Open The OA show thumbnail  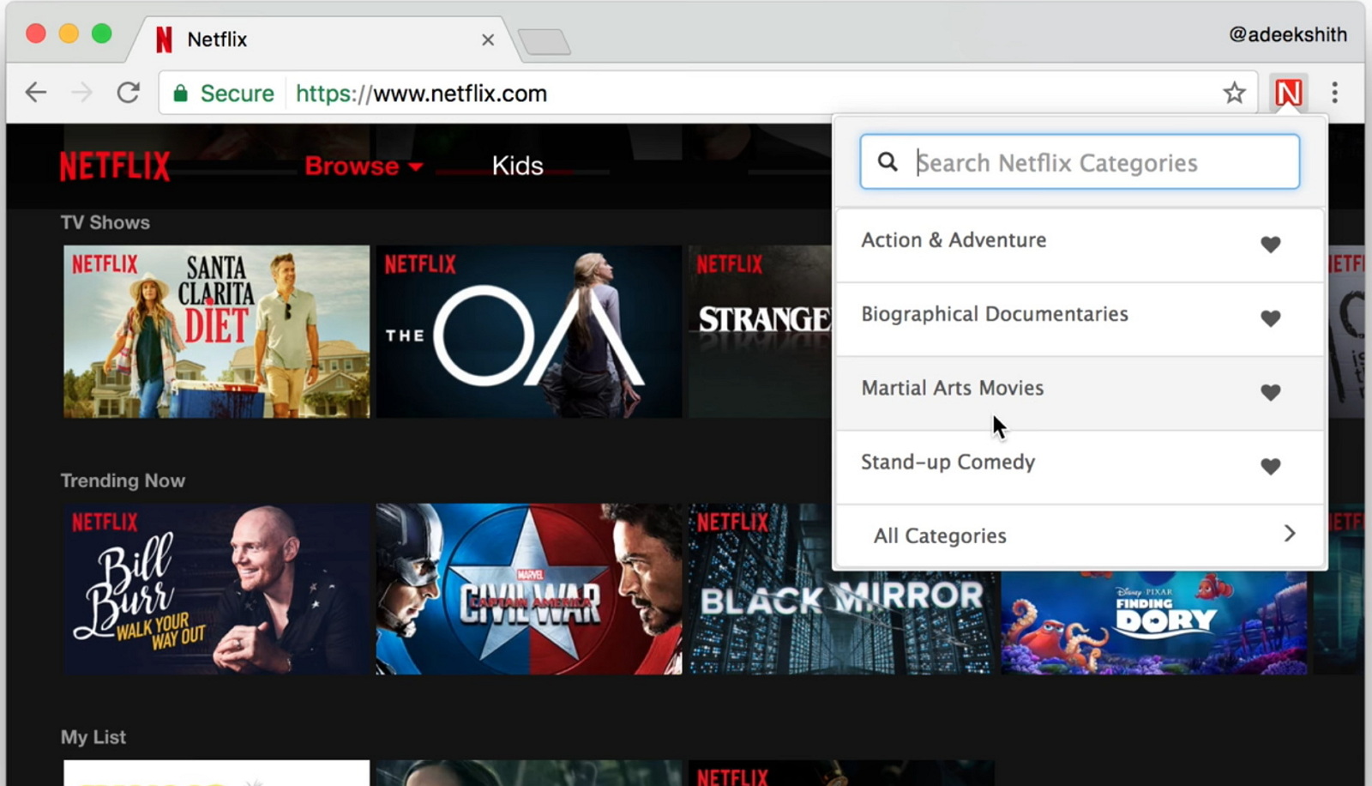pos(529,331)
